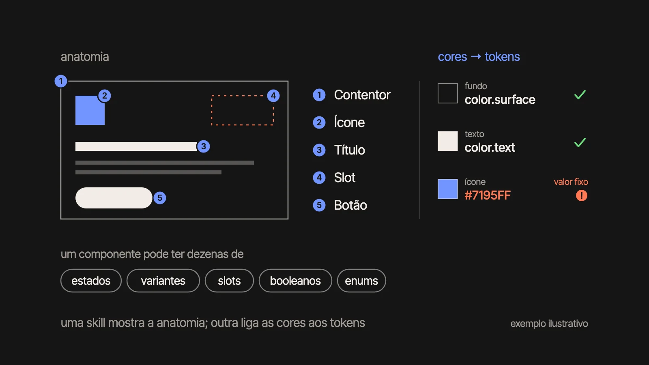Click the cores → tokens heading
Screen dimensions: 649x365
[479, 57]
